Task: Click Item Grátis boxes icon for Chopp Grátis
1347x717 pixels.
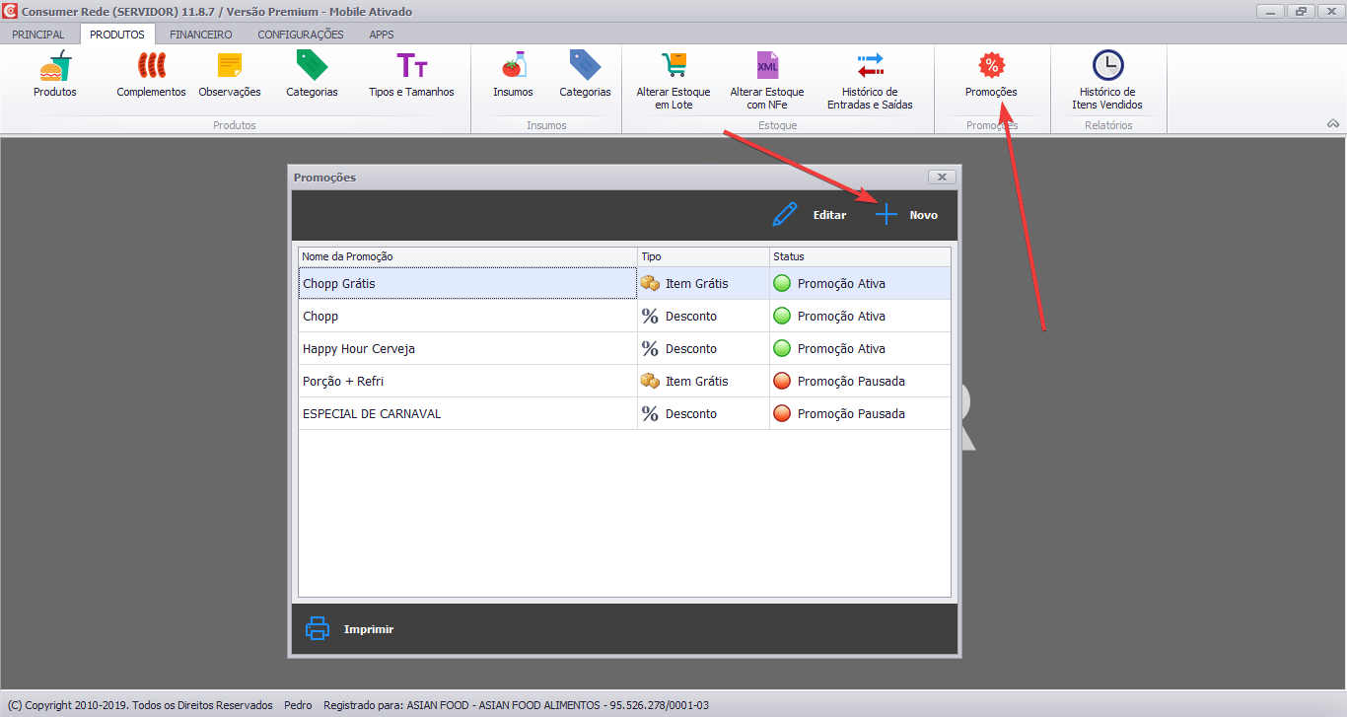Action: (x=650, y=284)
